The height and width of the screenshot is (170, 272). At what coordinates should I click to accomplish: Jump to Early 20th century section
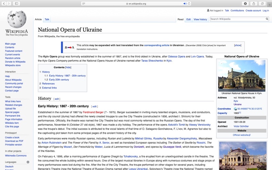click(x=59, y=80)
